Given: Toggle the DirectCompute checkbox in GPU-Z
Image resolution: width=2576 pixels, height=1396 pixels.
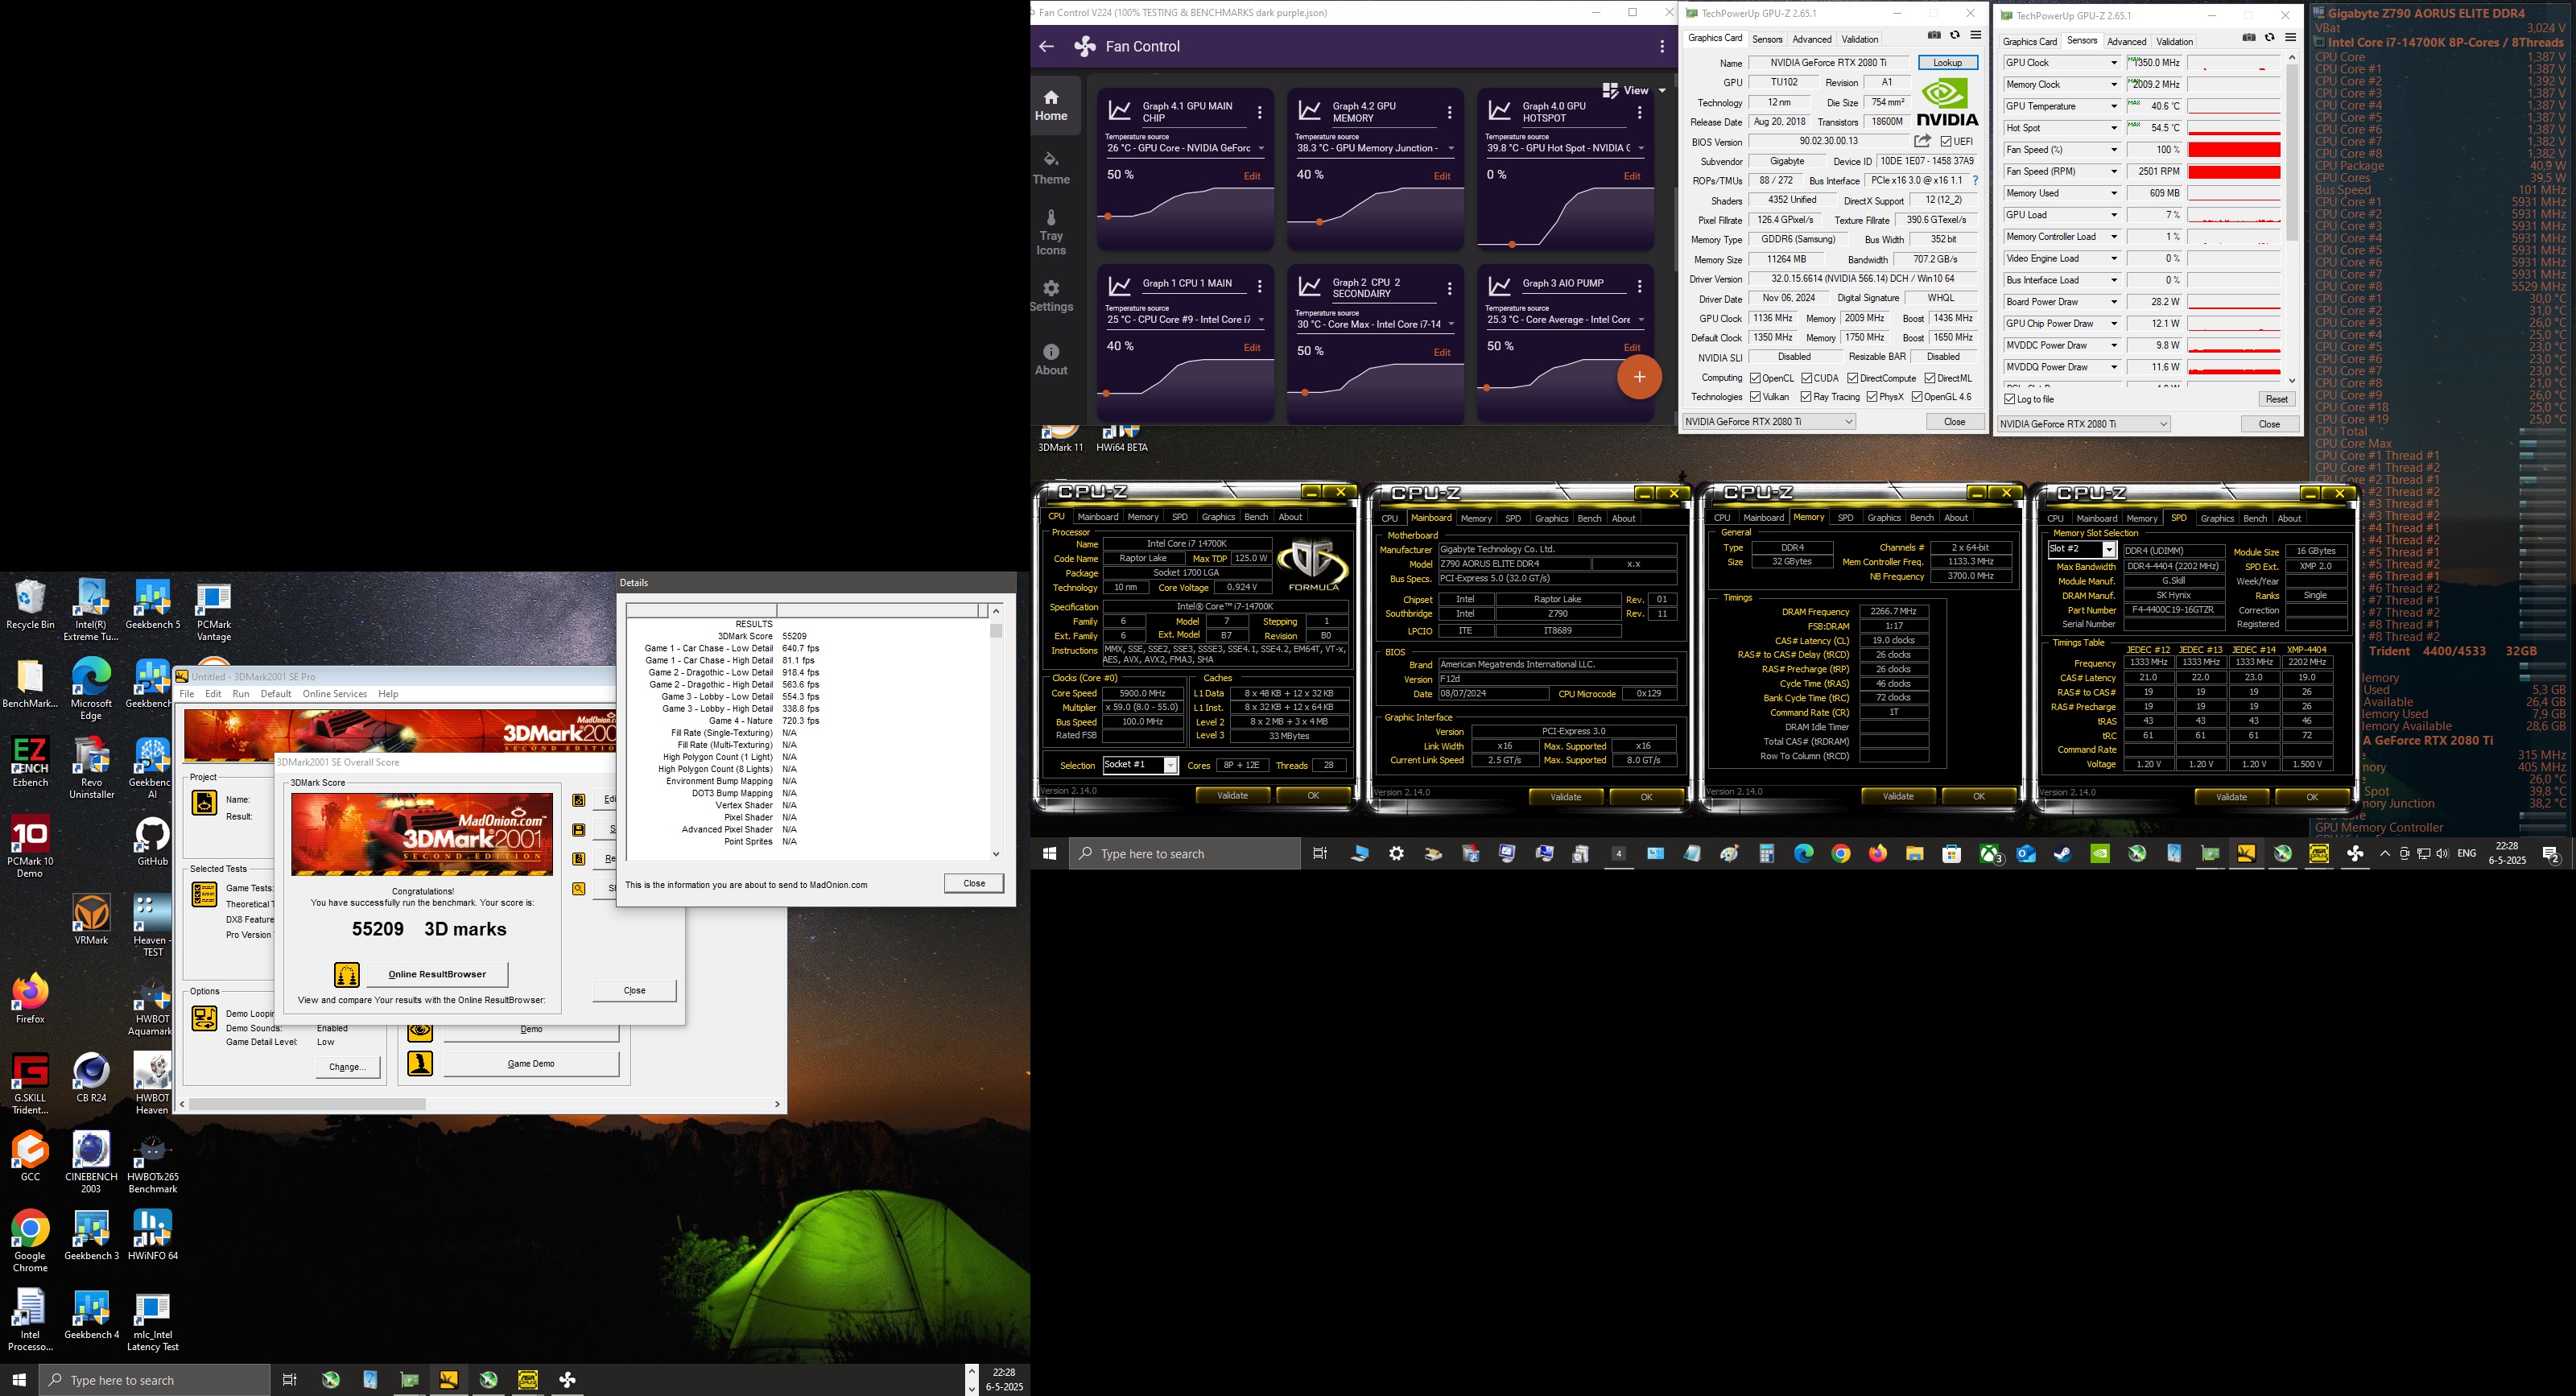Looking at the screenshot, I should (x=1853, y=378).
